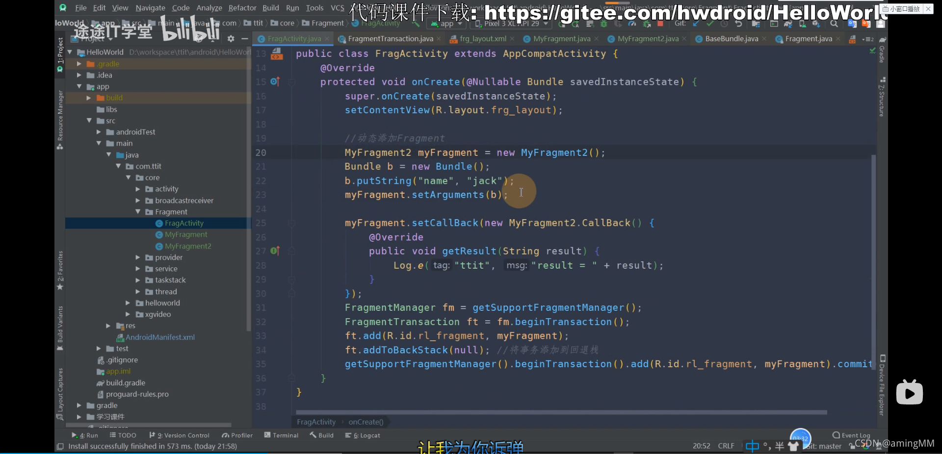The image size is (942, 454).
Task: Show hidden editor tabs dropdown
Action: tap(868, 39)
